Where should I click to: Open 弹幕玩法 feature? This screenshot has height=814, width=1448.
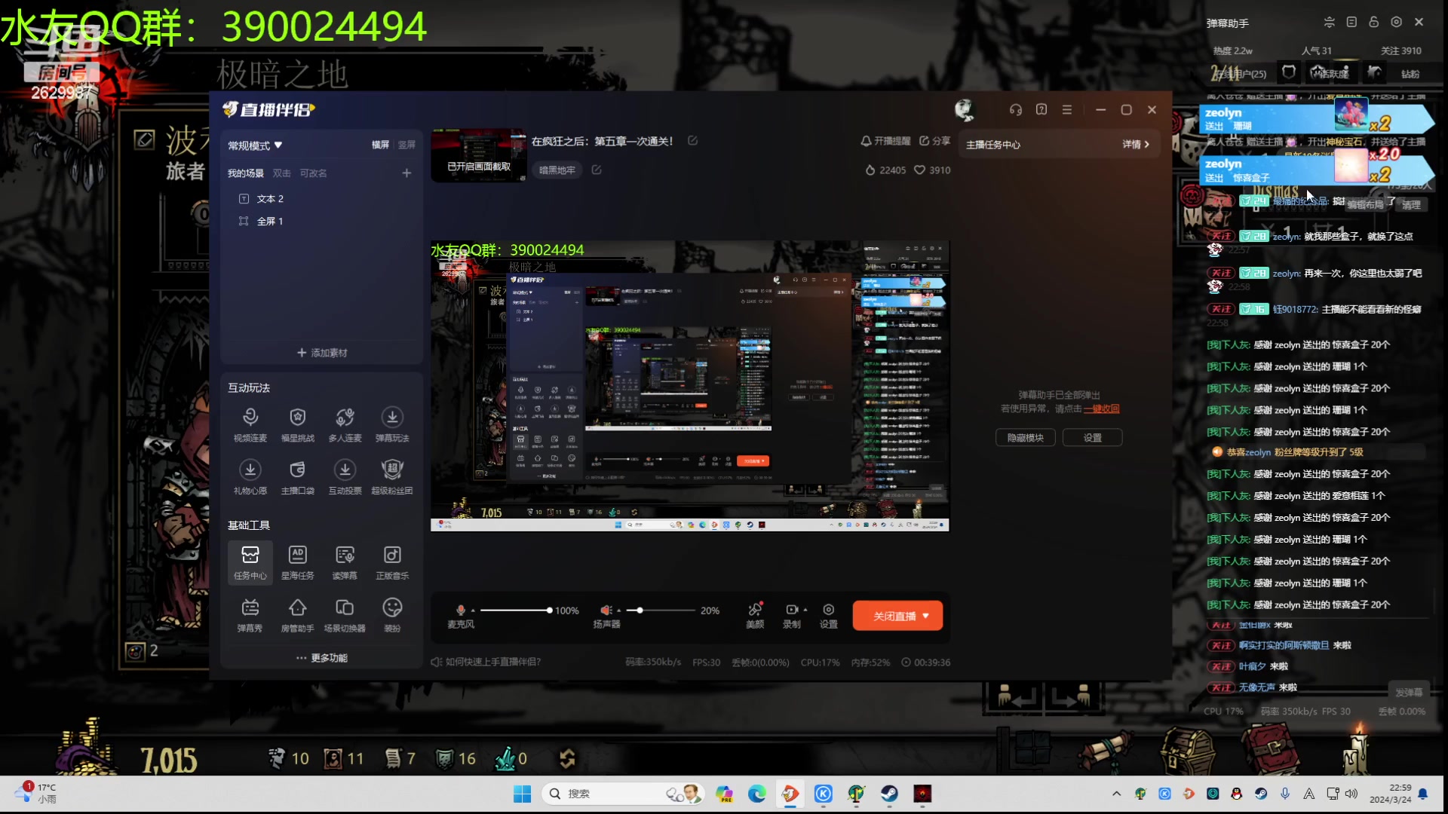point(392,424)
